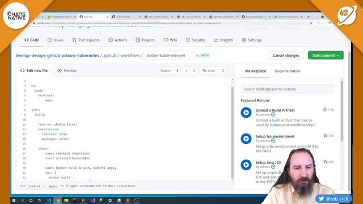Click the 'uses: actions/checkout@v2' code line
The image size is (363, 204).
[x=67, y=158]
